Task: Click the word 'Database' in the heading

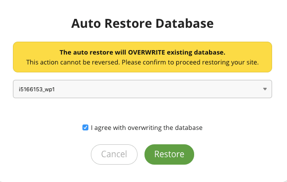Action: click(x=185, y=23)
